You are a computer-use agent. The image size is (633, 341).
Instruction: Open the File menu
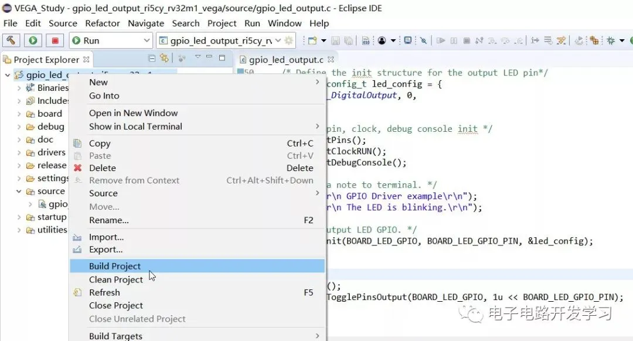click(10, 23)
